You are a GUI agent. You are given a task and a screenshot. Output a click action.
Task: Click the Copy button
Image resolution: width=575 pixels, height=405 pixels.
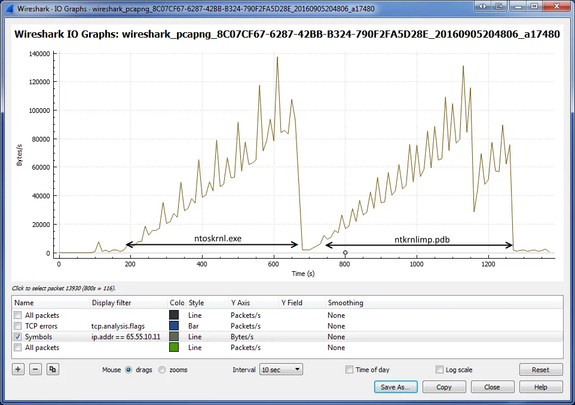[x=444, y=387]
